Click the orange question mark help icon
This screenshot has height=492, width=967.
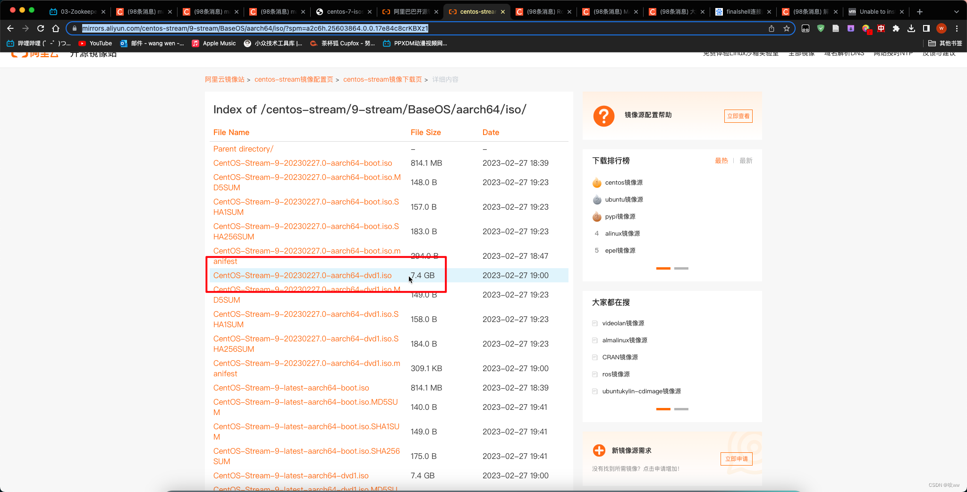pos(604,116)
